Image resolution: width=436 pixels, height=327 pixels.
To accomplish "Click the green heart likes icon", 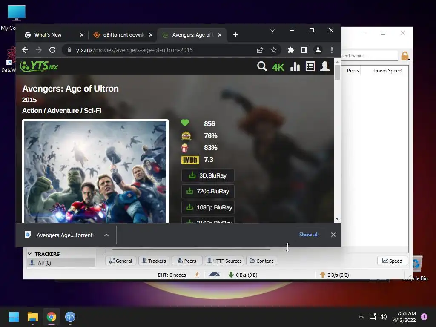I will tap(185, 123).
